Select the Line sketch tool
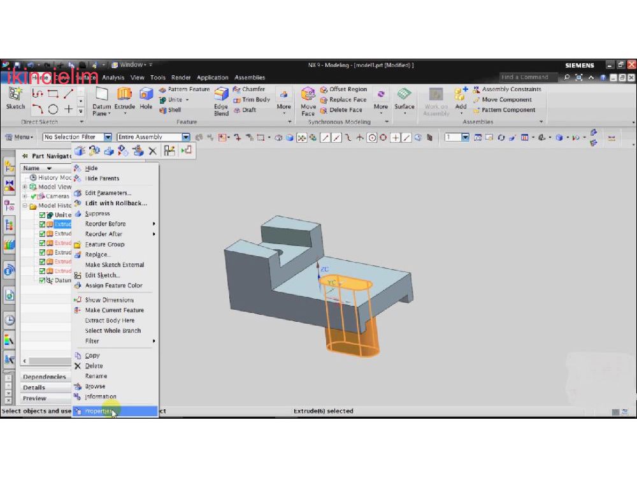 68,94
